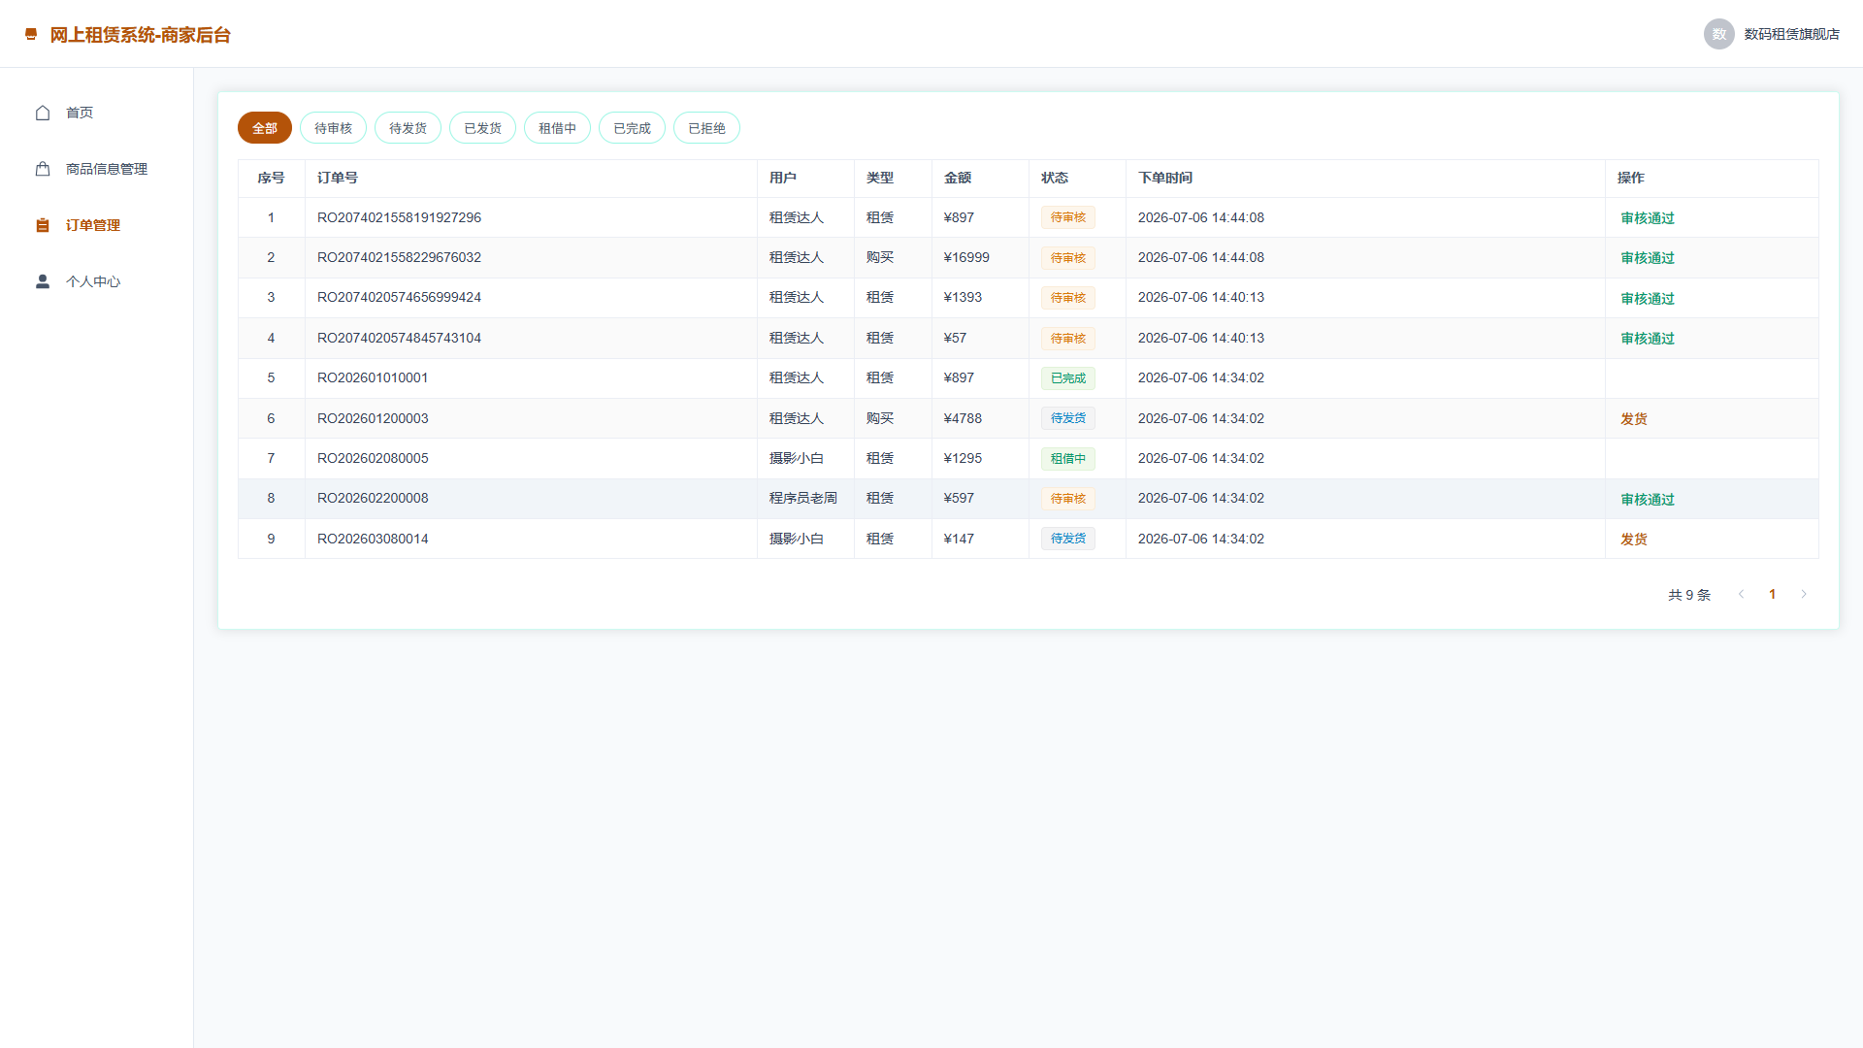Click the store logo icon beside 网上租赁系统
Viewport: 1863px width, 1048px height.
click(31, 34)
